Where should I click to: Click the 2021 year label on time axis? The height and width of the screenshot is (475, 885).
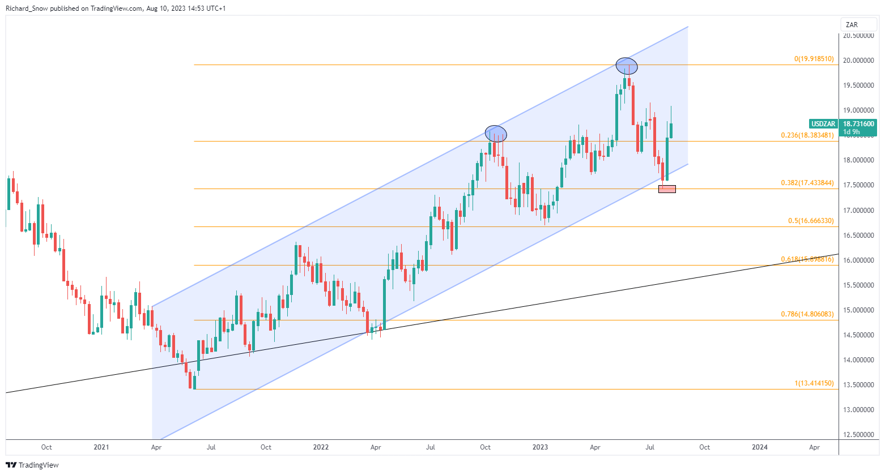[101, 447]
